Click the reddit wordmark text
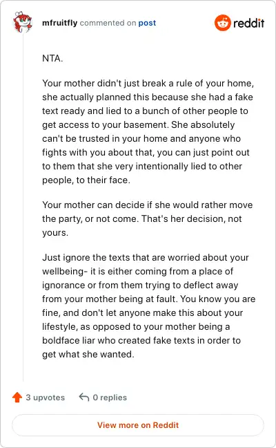 (249, 23)
